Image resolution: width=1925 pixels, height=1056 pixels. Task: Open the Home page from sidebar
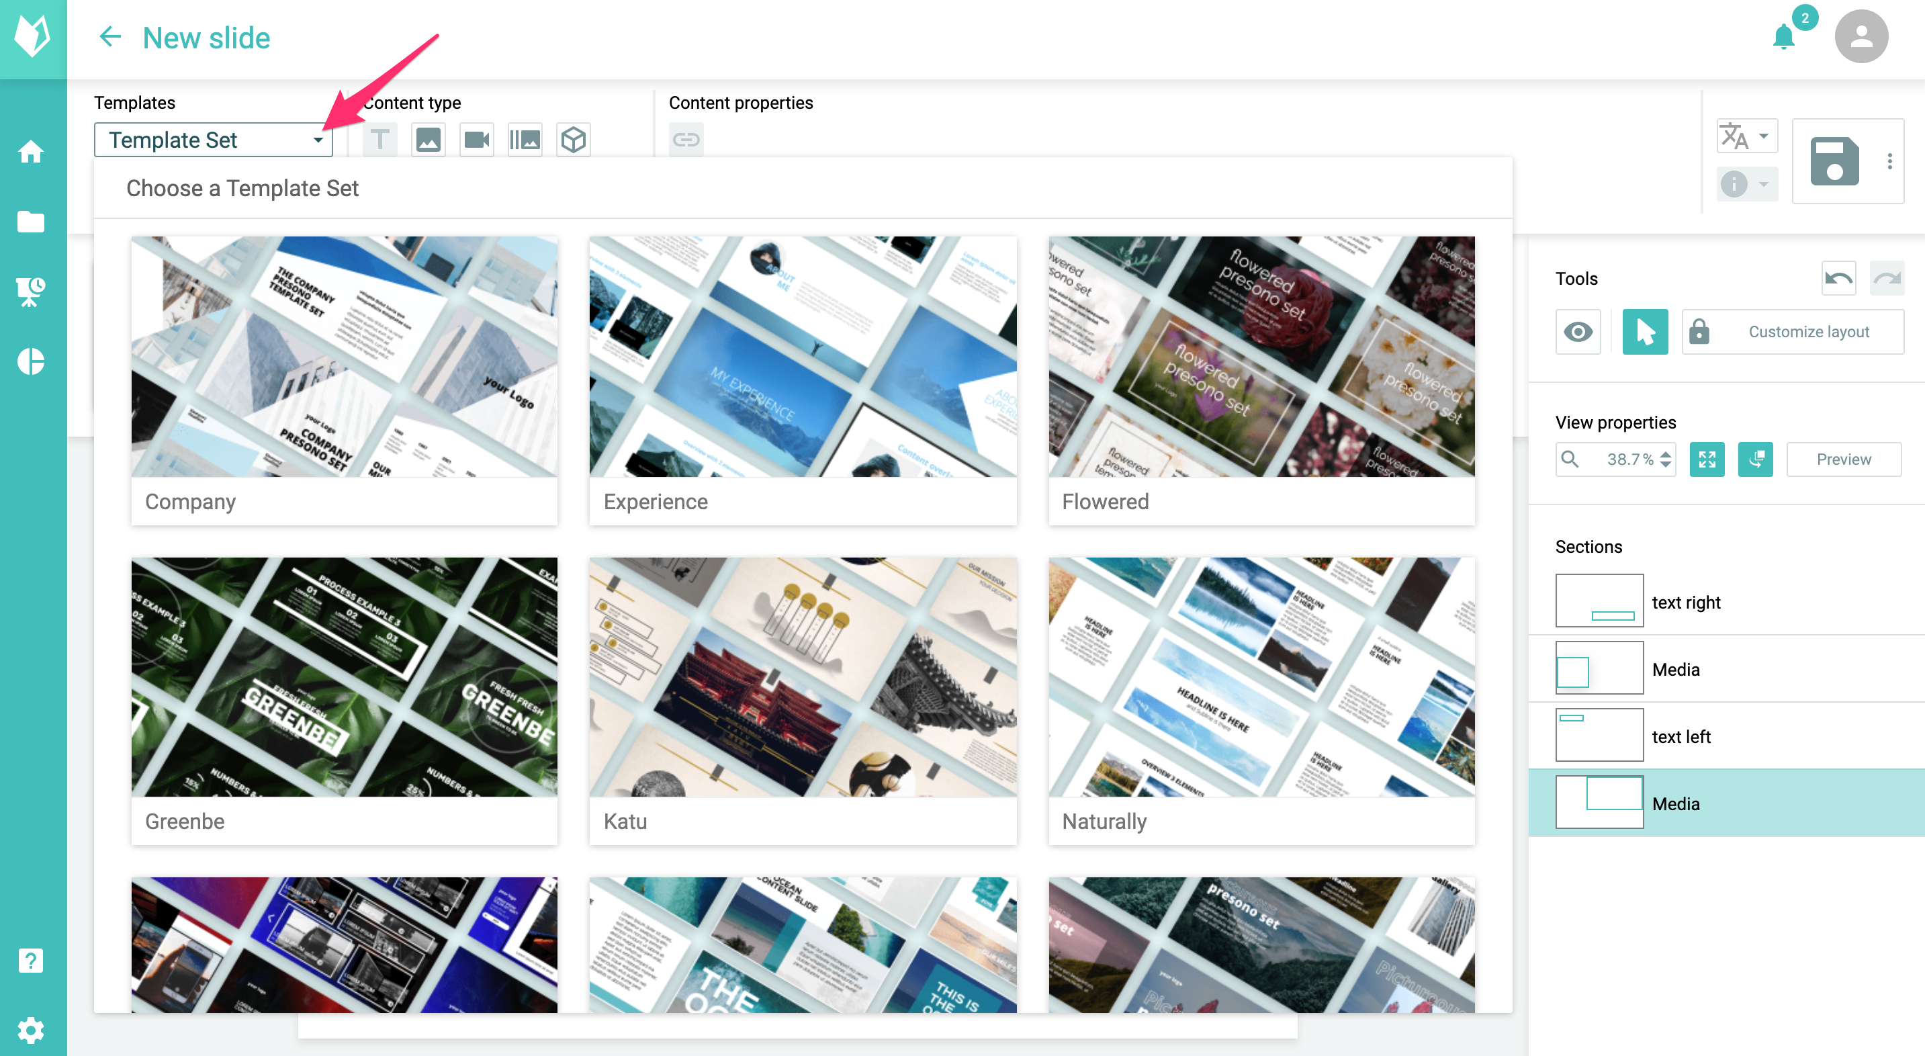32,152
